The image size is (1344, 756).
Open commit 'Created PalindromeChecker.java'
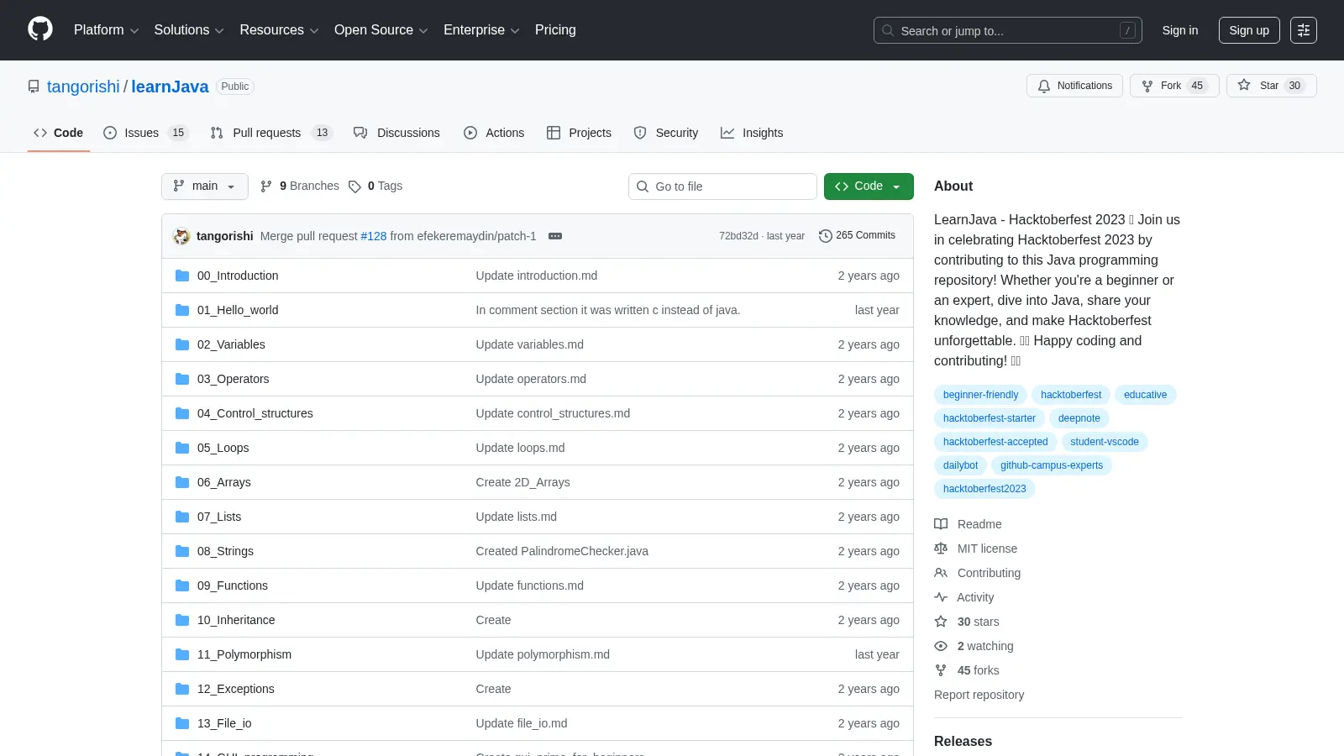pyautogui.click(x=562, y=551)
